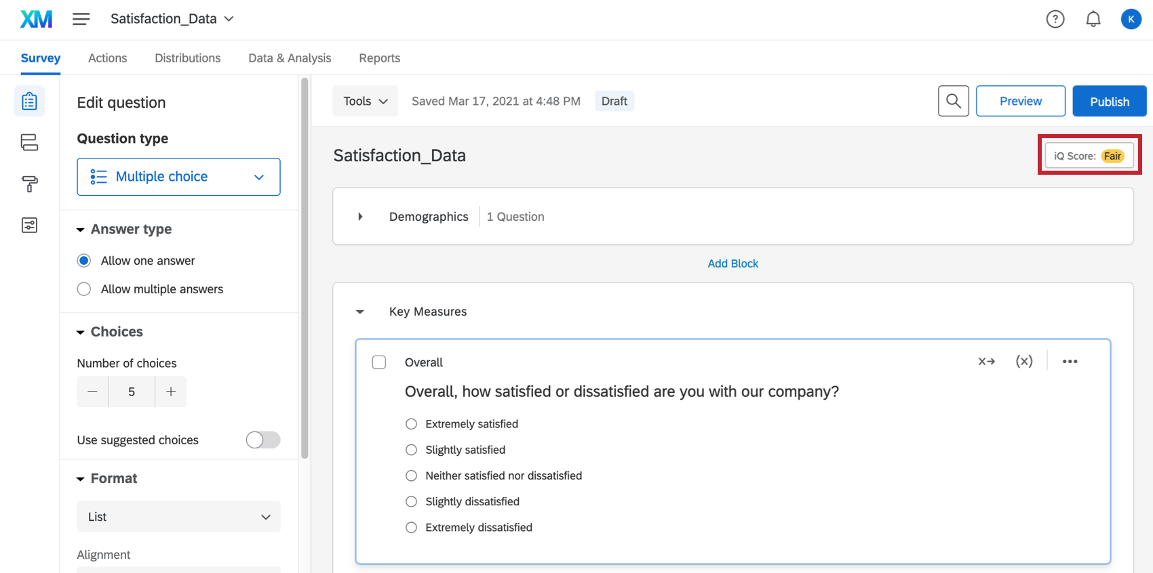
Task: Switch to the Data & Analysis tab
Action: pyautogui.click(x=290, y=58)
